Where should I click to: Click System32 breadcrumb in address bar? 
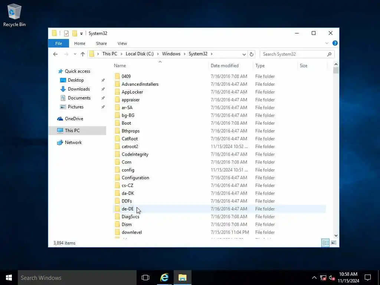point(198,54)
